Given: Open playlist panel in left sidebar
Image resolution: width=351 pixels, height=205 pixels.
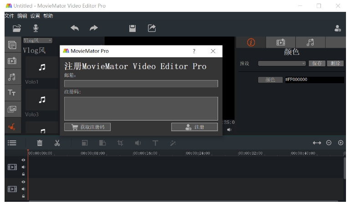Looking at the screenshot, I should click(12, 45).
